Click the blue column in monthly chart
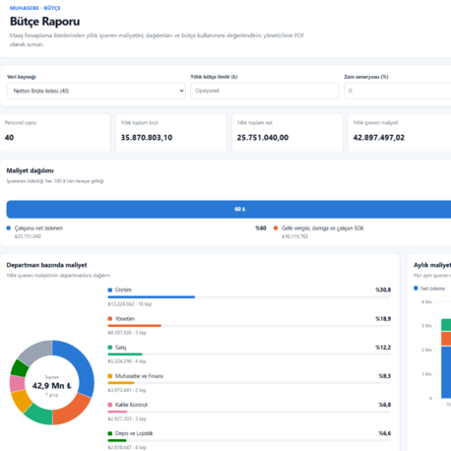 coord(446,372)
